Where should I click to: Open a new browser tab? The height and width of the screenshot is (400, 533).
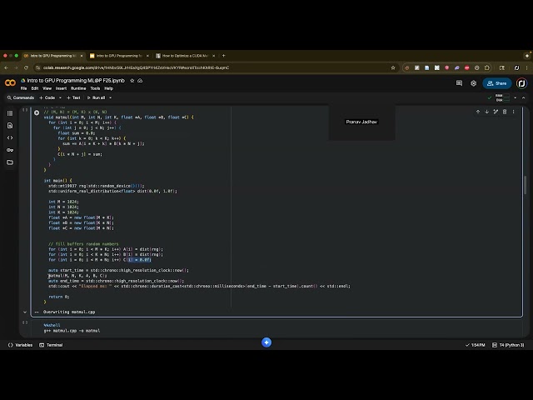[x=223, y=56]
